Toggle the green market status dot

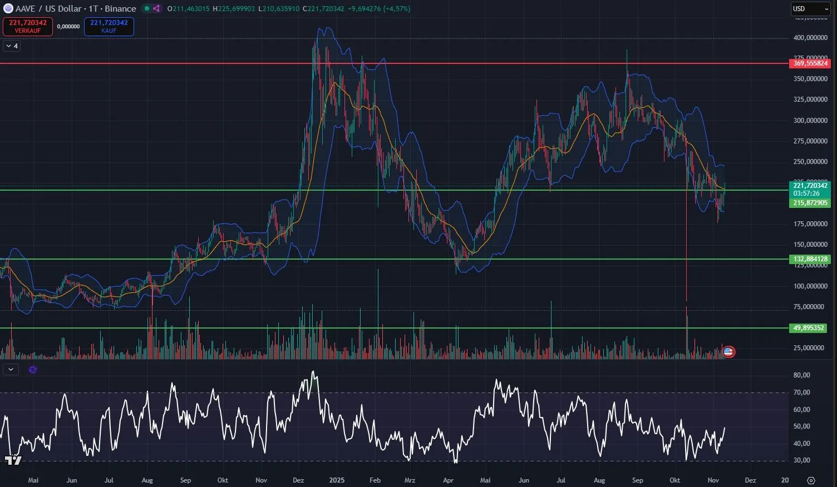(x=146, y=8)
